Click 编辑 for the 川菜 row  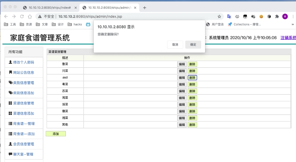click(x=182, y=71)
